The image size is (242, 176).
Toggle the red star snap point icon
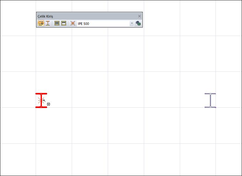(x=73, y=23)
